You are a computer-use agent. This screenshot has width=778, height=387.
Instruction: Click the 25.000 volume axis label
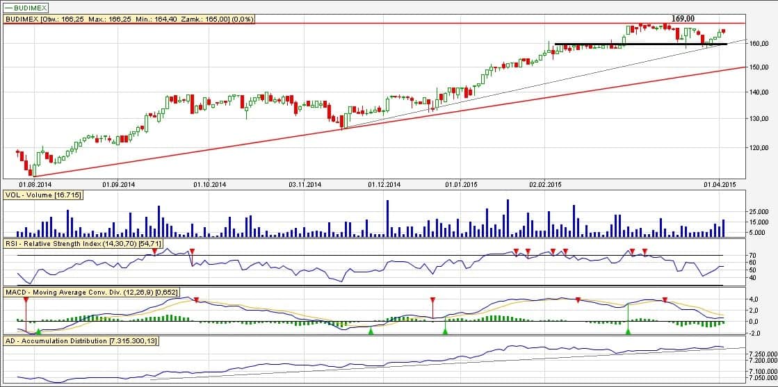tap(759, 211)
